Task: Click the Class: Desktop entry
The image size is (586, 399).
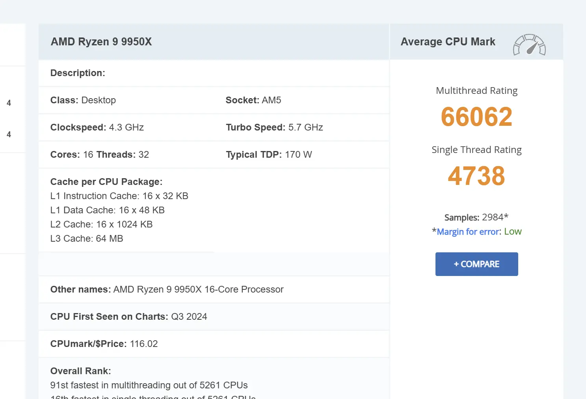Action: pyautogui.click(x=83, y=100)
